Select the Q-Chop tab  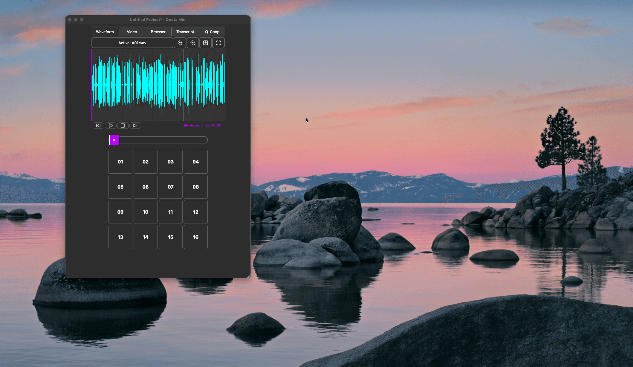[x=212, y=32]
